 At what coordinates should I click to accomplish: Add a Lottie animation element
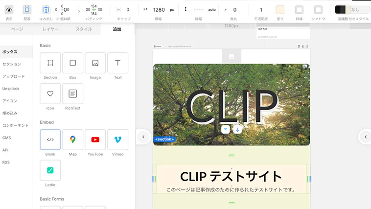[x=50, y=170]
